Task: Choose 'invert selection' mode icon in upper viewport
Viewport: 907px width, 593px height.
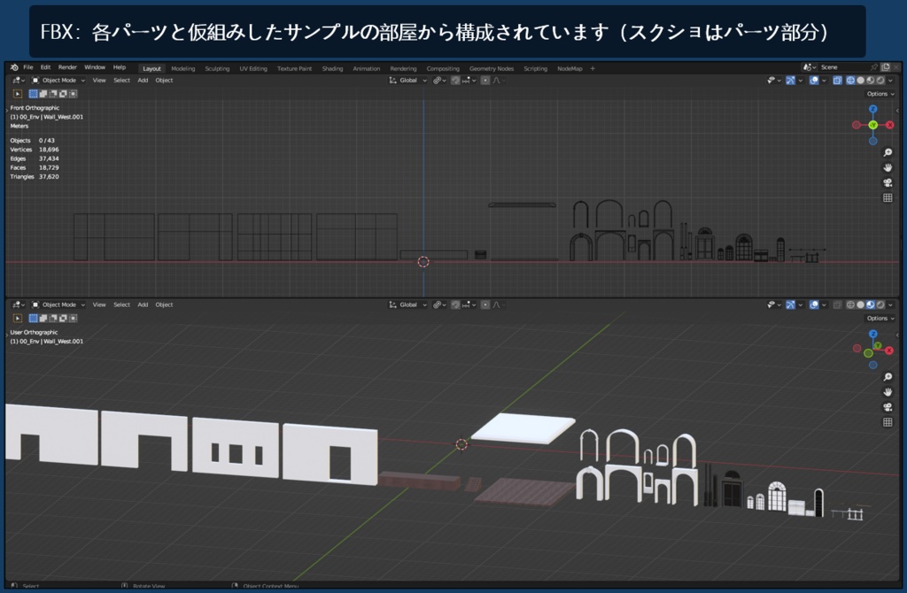Action: [63, 94]
